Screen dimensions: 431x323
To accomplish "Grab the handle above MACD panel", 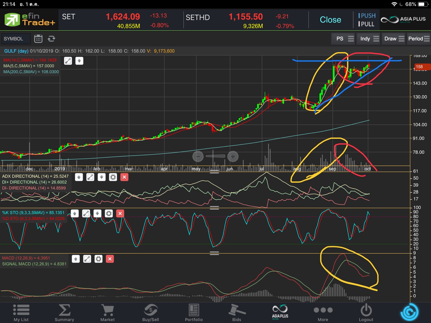I will [x=214, y=253].
